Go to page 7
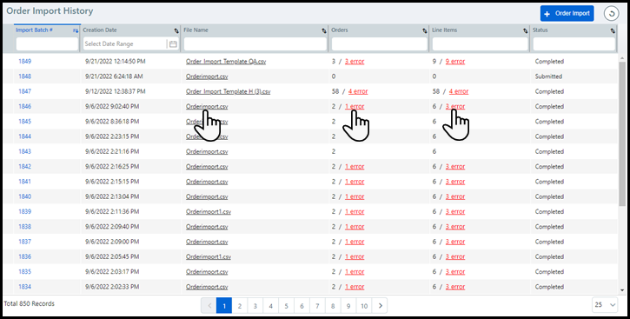 317,306
